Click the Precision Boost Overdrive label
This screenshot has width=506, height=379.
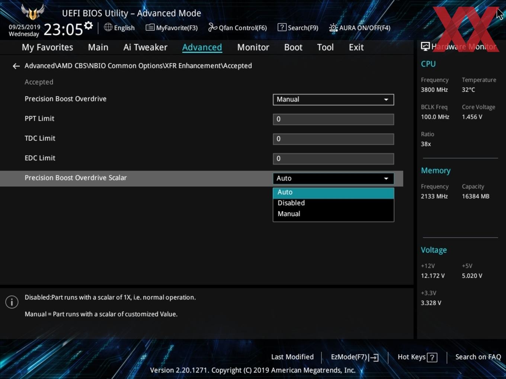point(65,99)
